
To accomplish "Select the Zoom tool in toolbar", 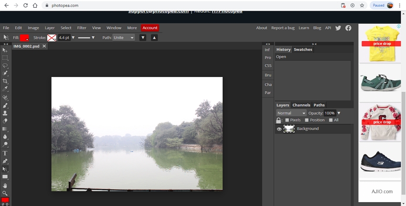I will [5, 193].
